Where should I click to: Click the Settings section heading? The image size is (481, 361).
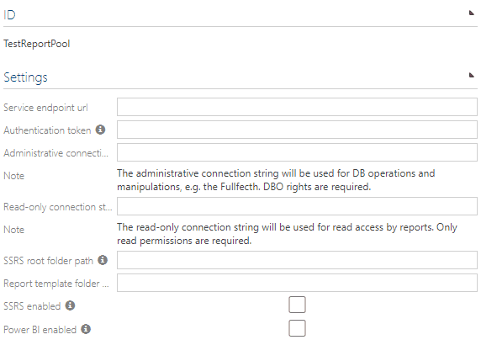[25, 77]
